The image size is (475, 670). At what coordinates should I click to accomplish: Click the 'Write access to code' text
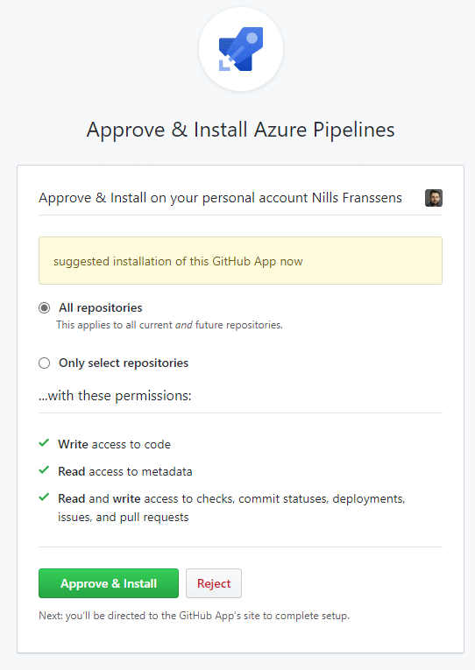114,444
